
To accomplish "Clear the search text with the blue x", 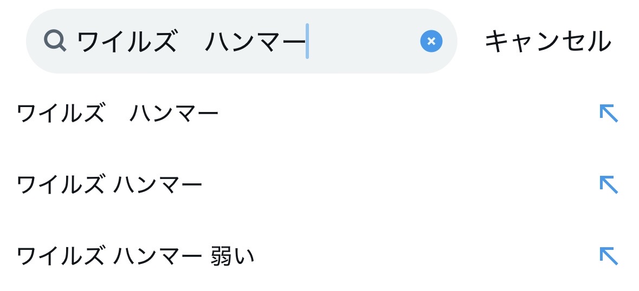I will (431, 41).
